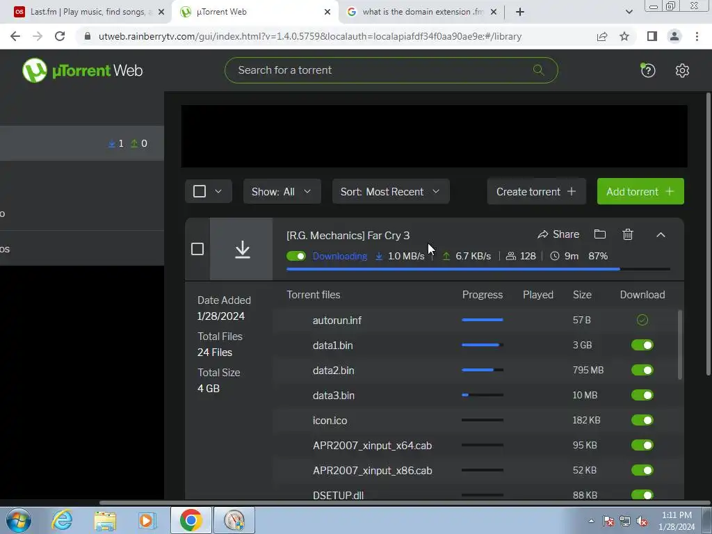Click the volume muted tray icon
The image size is (712, 534).
(x=642, y=521)
